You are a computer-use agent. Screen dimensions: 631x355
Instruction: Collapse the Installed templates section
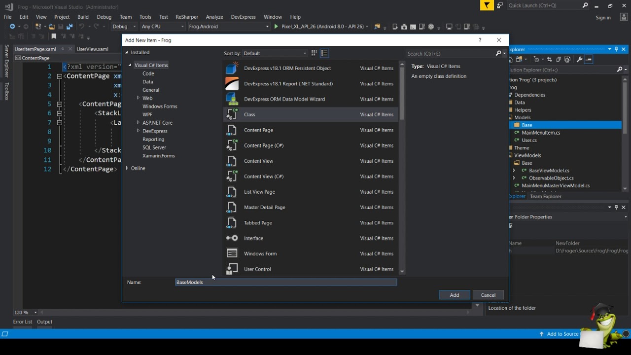click(127, 52)
